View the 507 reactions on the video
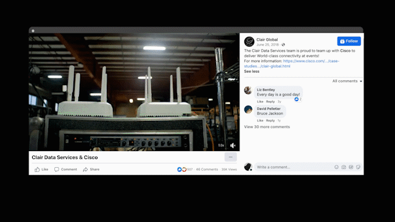 click(185, 170)
